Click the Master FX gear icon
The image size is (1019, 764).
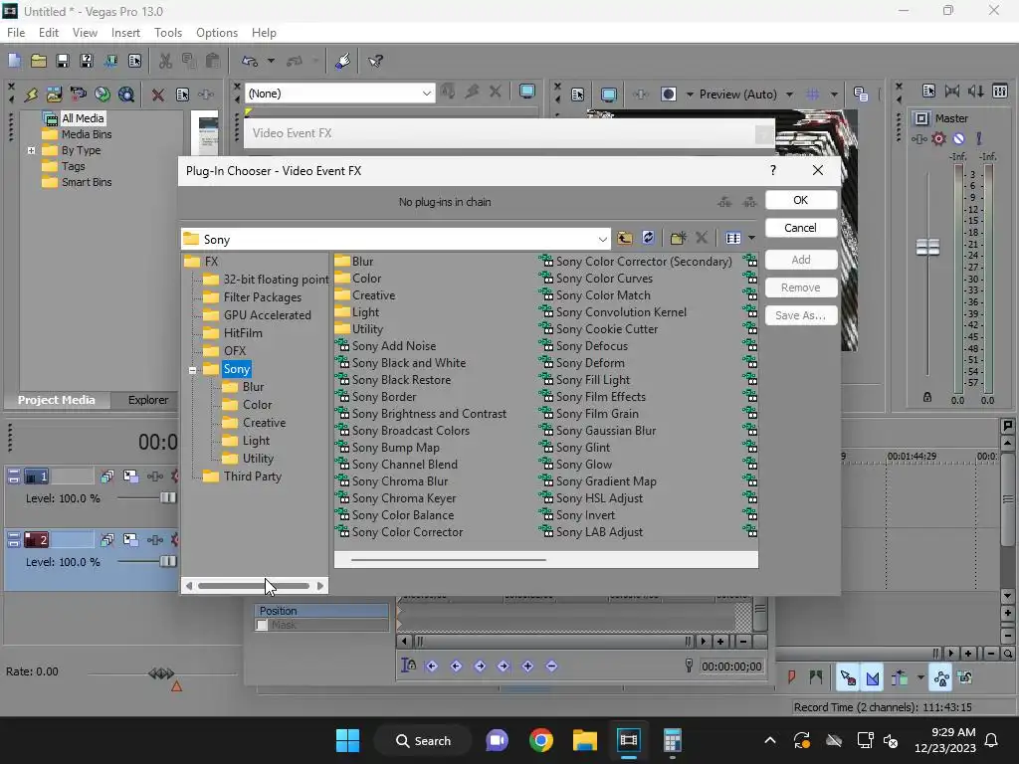pos(938,138)
